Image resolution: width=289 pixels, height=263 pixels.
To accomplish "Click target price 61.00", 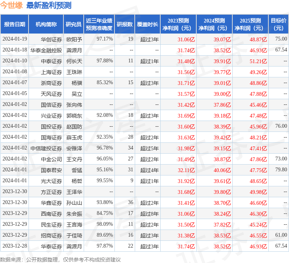I will [281, 235].
